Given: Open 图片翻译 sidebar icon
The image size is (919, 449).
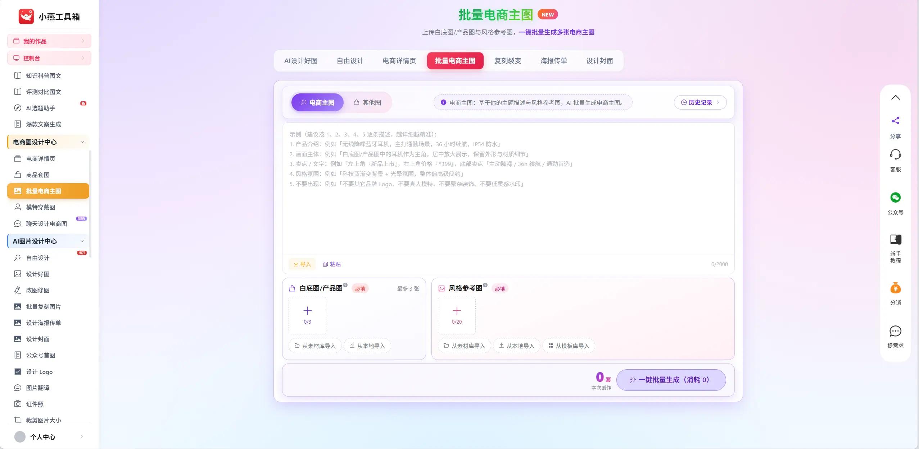Looking at the screenshot, I should pos(18,388).
